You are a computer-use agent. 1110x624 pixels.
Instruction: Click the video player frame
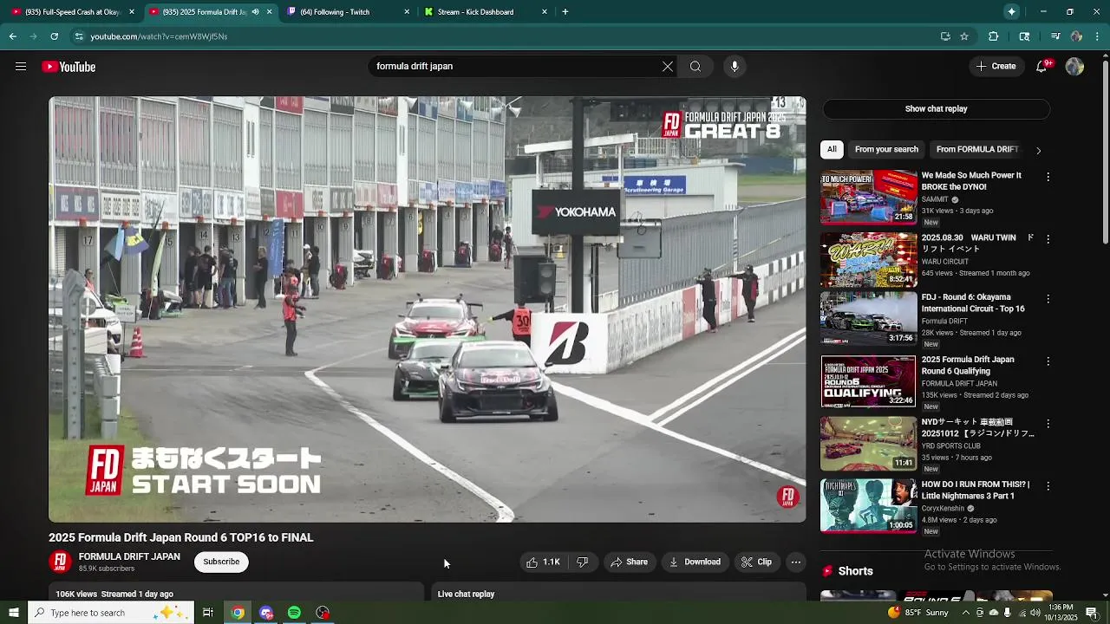coord(427,309)
